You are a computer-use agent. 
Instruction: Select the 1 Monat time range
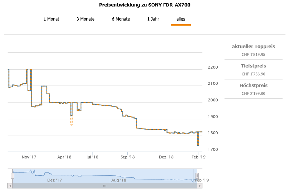point(51,19)
